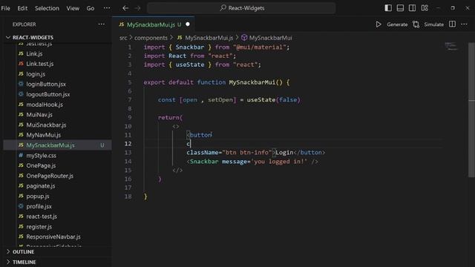
Task: Click line number 7 in the gutter
Action: pyautogui.click(x=130, y=100)
